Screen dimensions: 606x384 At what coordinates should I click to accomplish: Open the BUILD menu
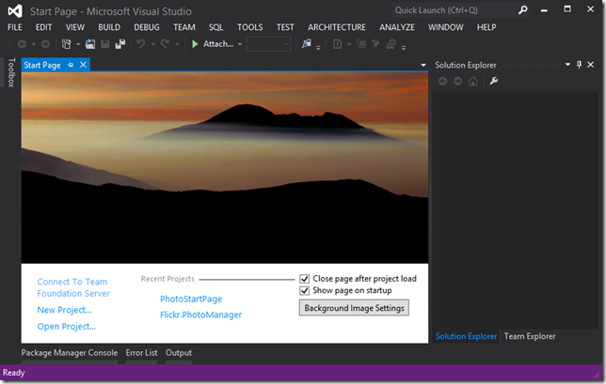[109, 27]
